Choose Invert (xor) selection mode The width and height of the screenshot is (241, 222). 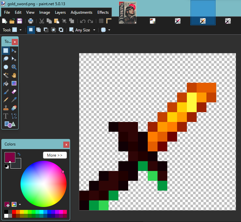61,30
